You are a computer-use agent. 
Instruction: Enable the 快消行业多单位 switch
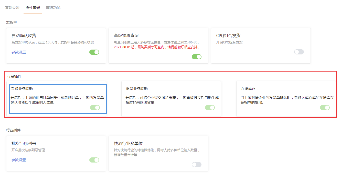(x=196, y=164)
